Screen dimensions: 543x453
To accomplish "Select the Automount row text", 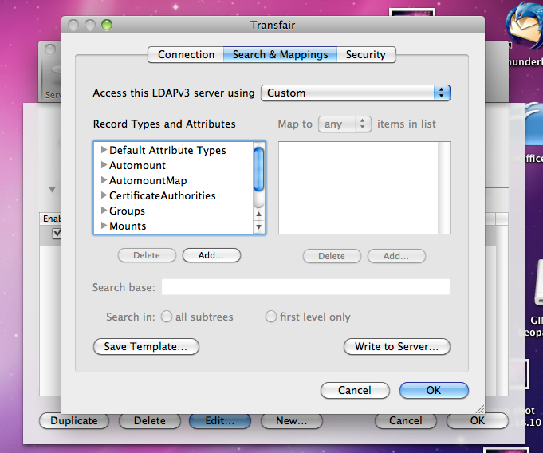I will (x=137, y=166).
